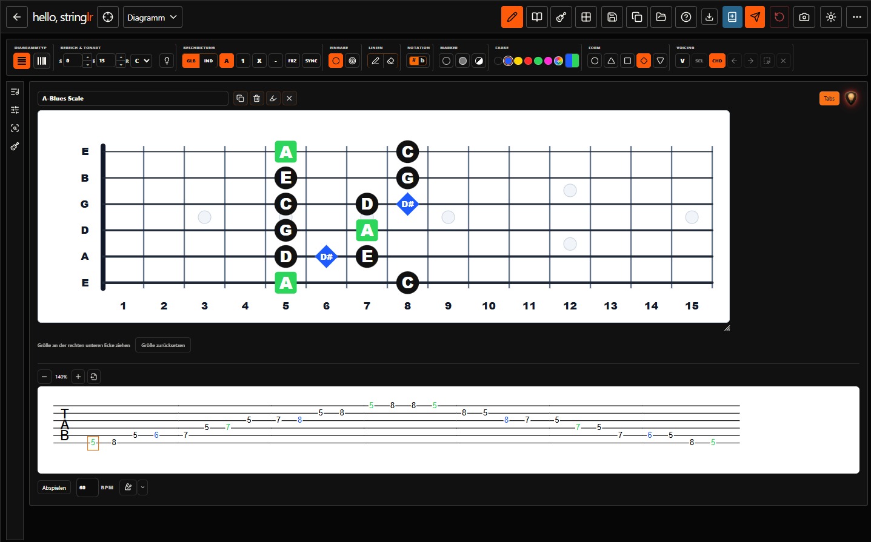Toggle IND labeling mode
The image size is (871, 542).
[209, 61]
